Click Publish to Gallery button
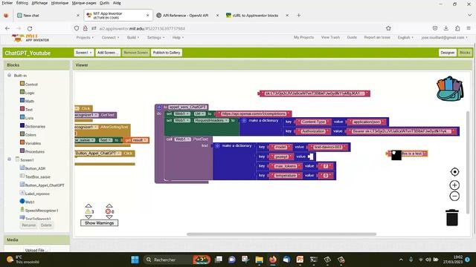Screen dimensions: 476x267 tap(167, 53)
